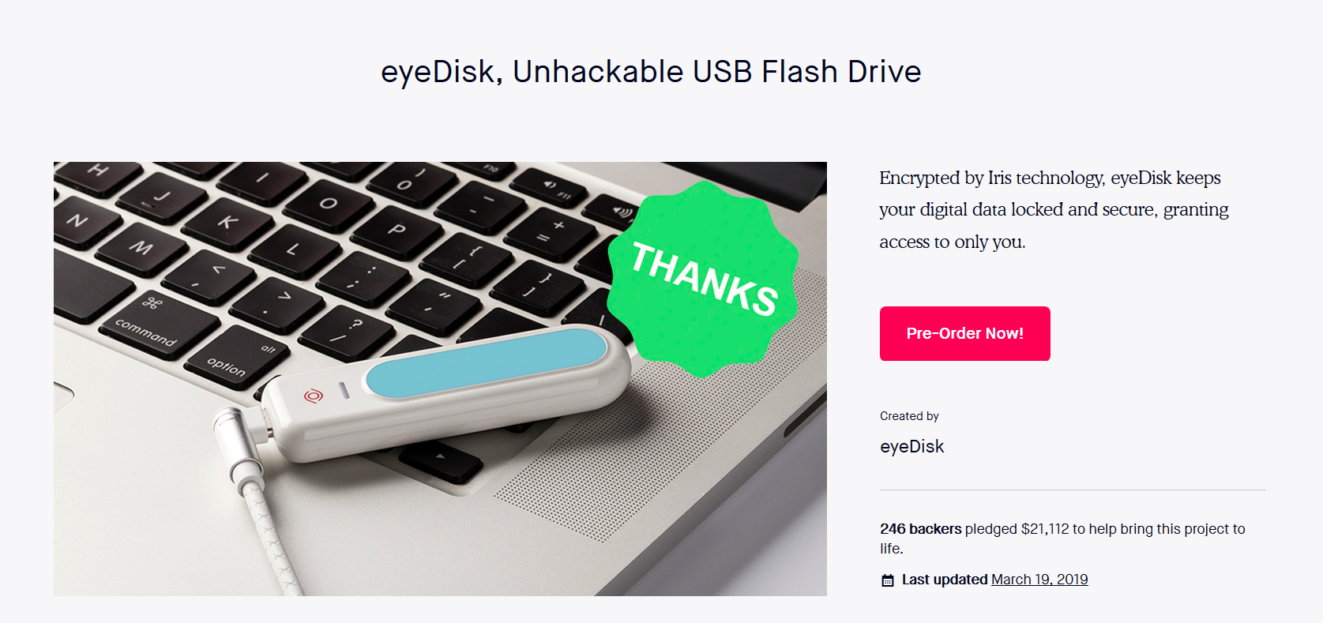Click the 246 backers text
The width and height of the screenshot is (1323, 623).
click(x=921, y=529)
